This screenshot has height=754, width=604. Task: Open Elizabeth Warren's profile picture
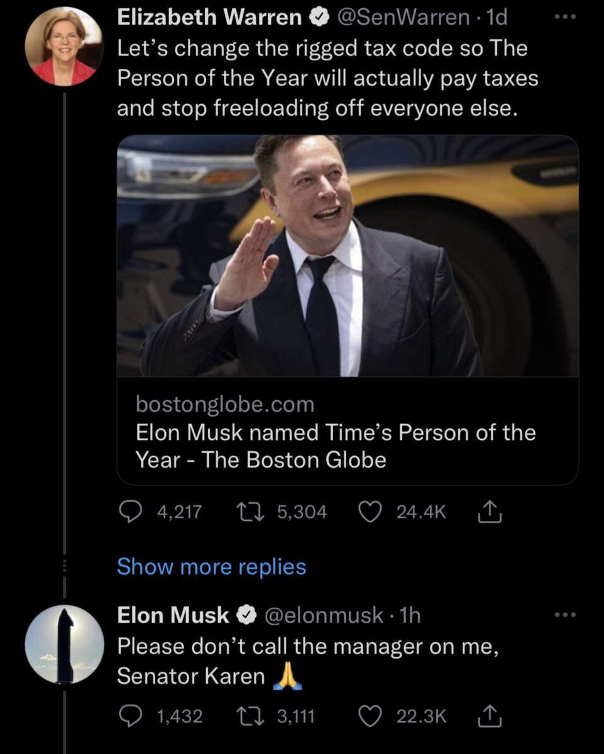pos(63,47)
